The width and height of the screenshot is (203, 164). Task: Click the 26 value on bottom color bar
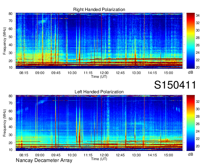198,124
